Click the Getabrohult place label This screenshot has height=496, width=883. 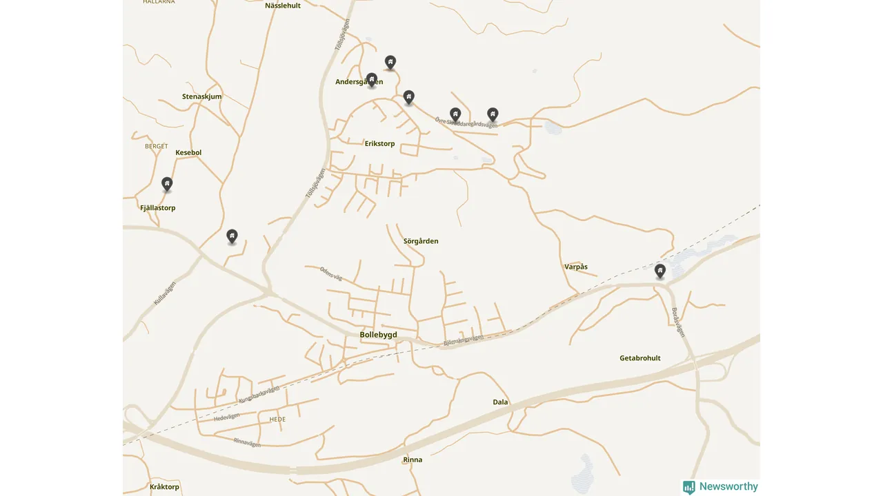click(640, 358)
